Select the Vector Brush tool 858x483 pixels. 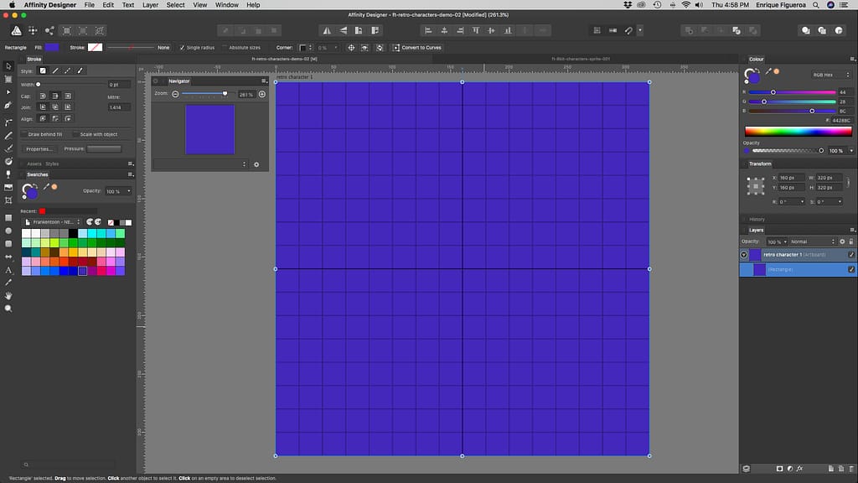[8, 148]
